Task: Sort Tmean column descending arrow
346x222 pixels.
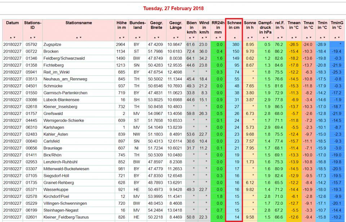Action: coord(296,37)
